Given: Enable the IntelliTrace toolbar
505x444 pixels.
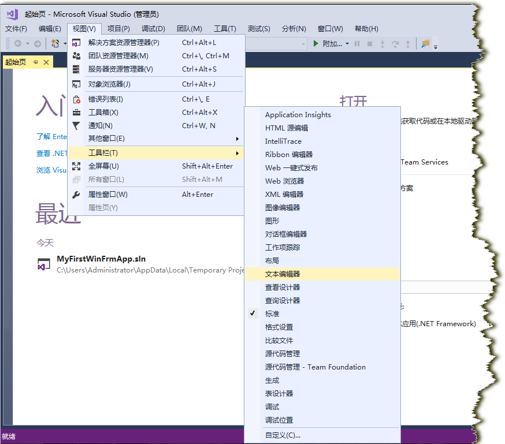Looking at the screenshot, I should pos(322,141).
